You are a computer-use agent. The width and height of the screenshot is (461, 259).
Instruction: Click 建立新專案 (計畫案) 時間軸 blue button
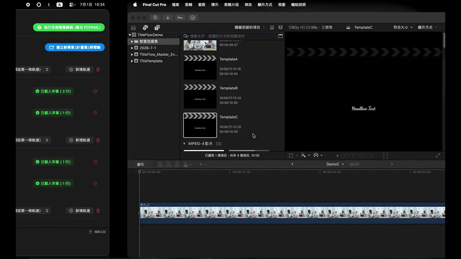(x=75, y=47)
